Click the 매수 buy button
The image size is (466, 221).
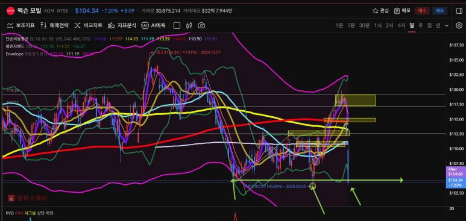pos(422,11)
